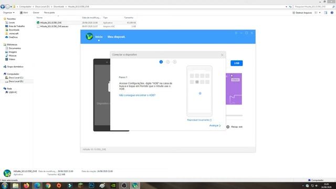The width and height of the screenshot is (336, 189).
Task: Select step 1 indicator in dialog
Action: [x=161, y=62]
